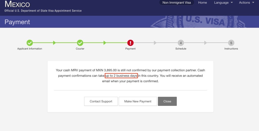Select the step 4 circle for Schedule
Screen dimensions: 259x131
[181, 43]
